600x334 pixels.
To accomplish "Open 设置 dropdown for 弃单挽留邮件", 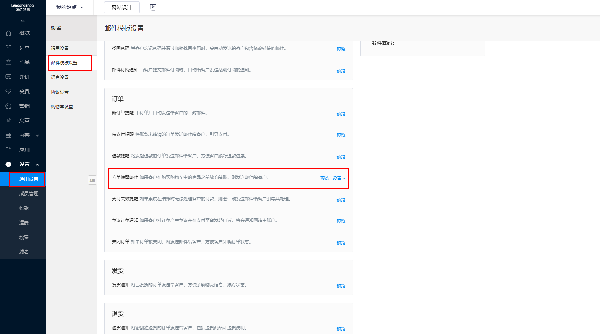I will [x=339, y=178].
